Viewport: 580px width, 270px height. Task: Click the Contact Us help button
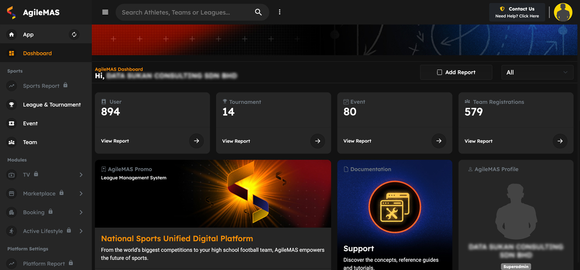517,13
